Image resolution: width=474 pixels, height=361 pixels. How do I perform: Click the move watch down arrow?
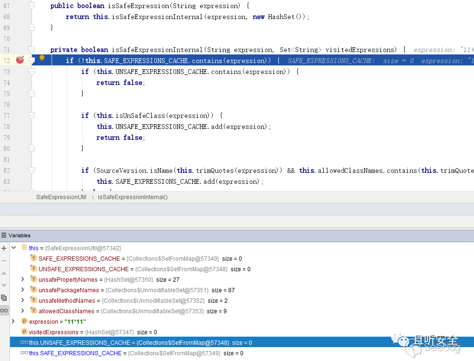pyautogui.click(x=4, y=286)
